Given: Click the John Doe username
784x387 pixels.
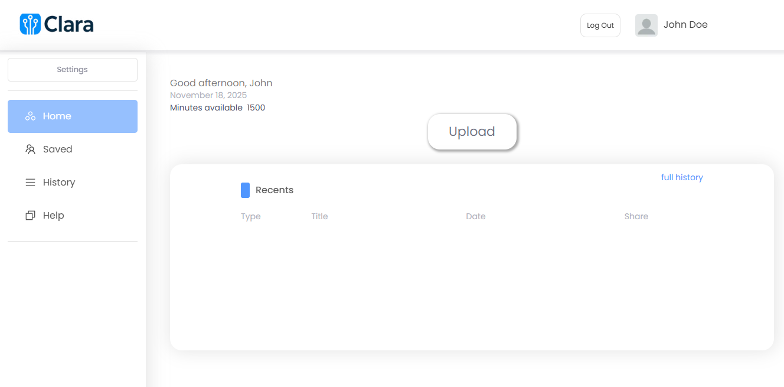Looking at the screenshot, I should click(x=685, y=25).
